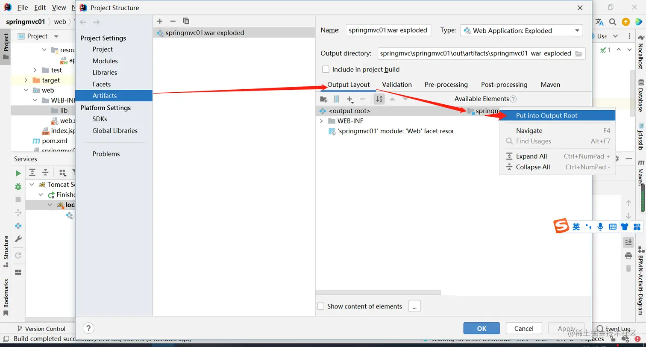The image size is (646, 347).
Task: Collapse all nodes in Services panel
Action: (x=45, y=173)
